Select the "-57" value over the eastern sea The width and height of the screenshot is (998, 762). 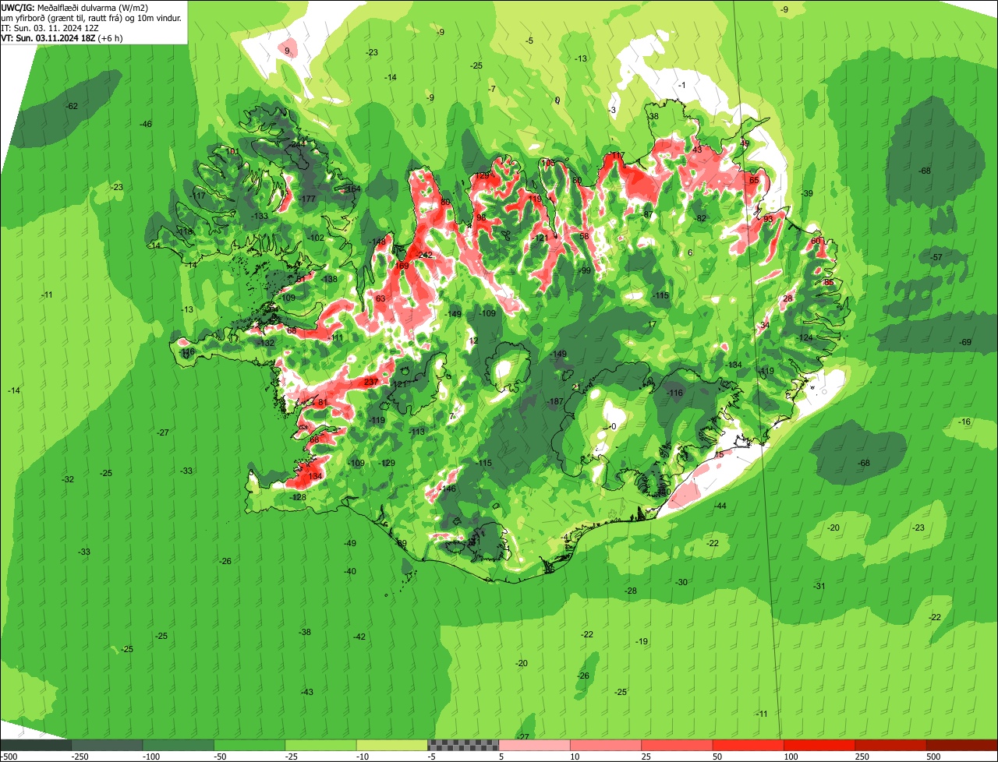936,257
